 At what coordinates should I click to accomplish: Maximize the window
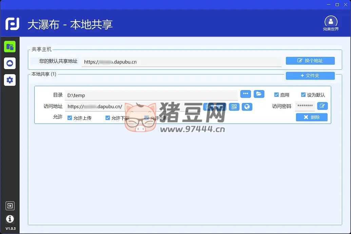pos(337,4)
